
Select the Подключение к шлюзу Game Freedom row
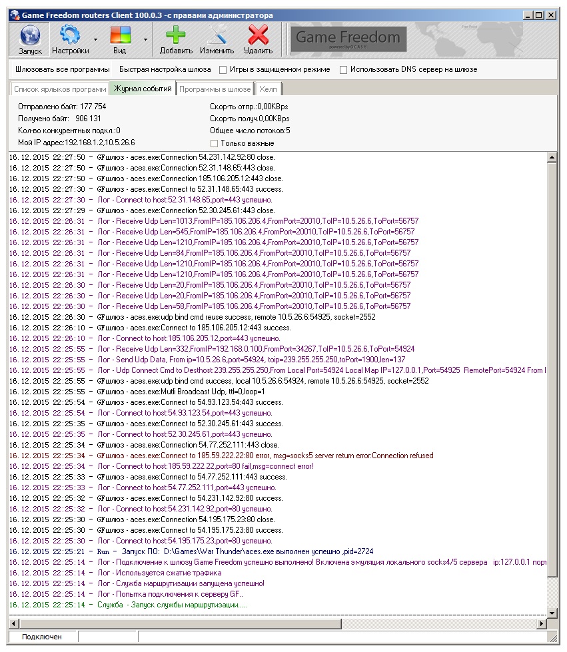point(278,562)
